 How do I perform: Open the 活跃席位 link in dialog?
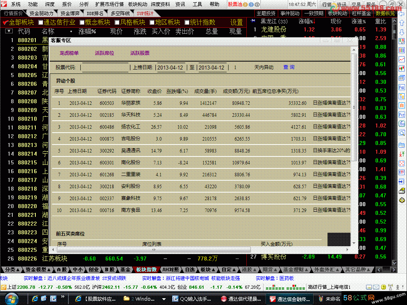(x=105, y=53)
